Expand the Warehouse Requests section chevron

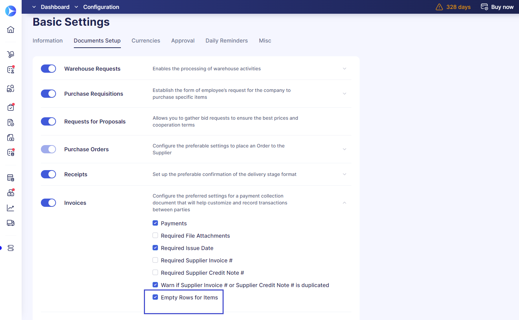(345, 69)
